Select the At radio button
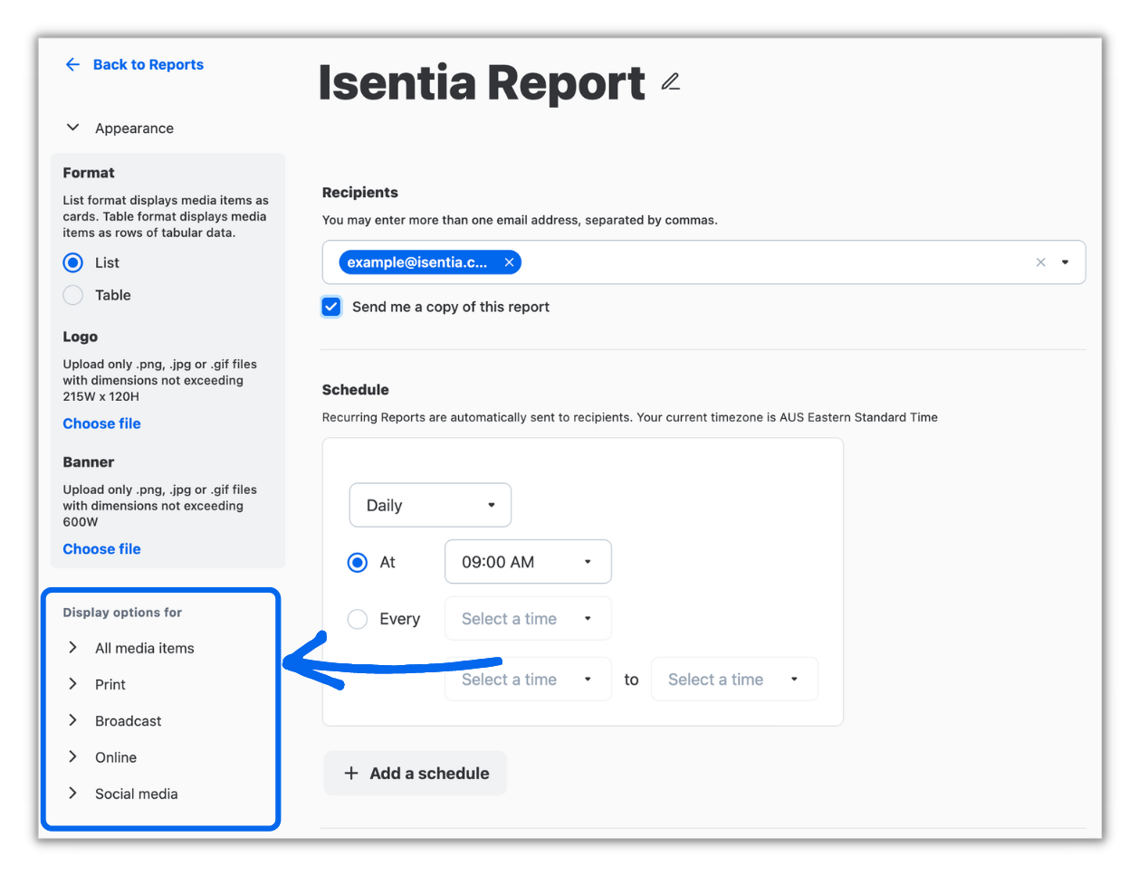This screenshot has height=875, width=1148. pyautogui.click(x=358, y=563)
